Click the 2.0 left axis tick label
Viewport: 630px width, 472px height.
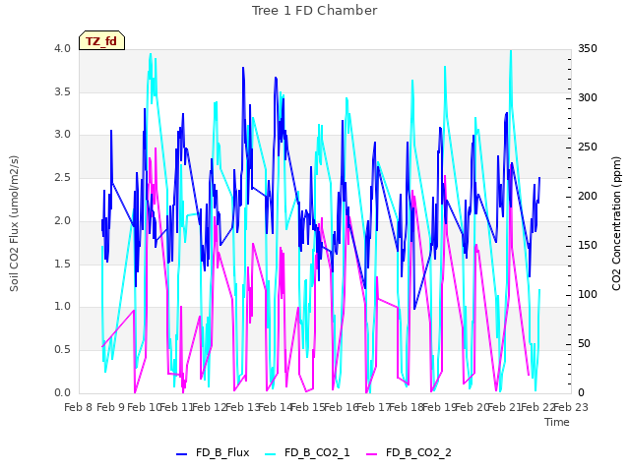(63, 220)
